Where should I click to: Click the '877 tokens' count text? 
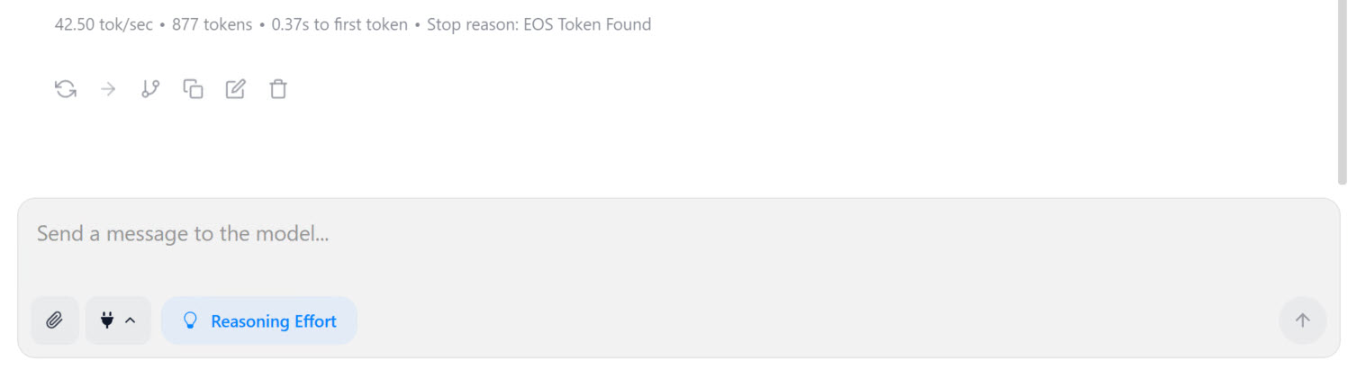point(212,25)
